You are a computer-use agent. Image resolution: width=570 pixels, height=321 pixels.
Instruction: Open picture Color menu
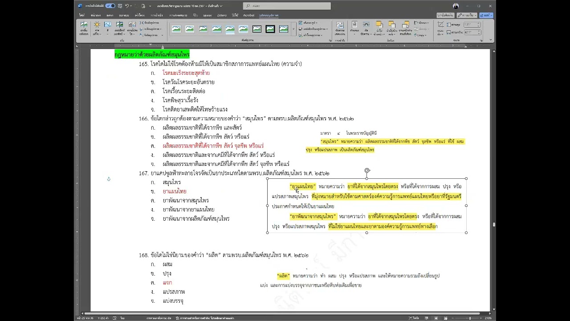coord(107,29)
